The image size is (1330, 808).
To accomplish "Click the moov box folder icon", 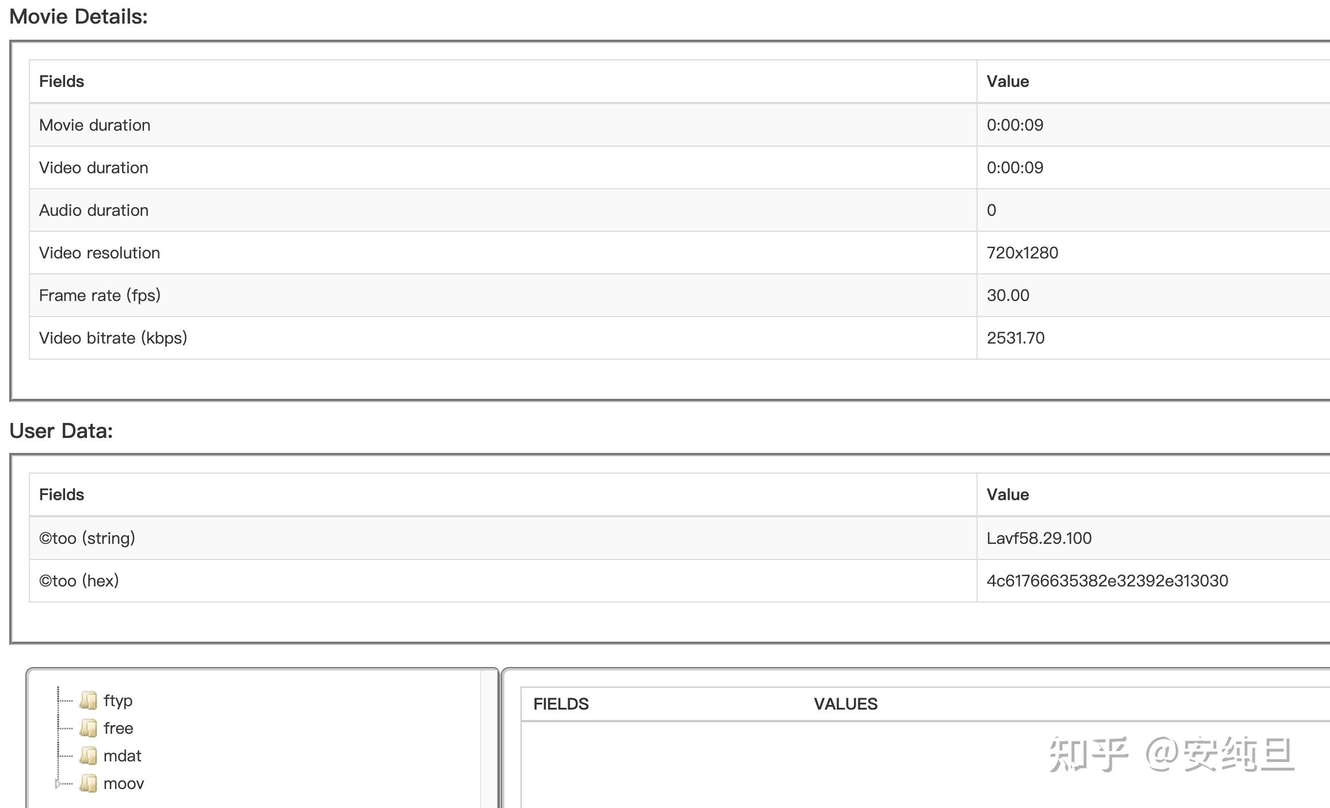I will (89, 783).
